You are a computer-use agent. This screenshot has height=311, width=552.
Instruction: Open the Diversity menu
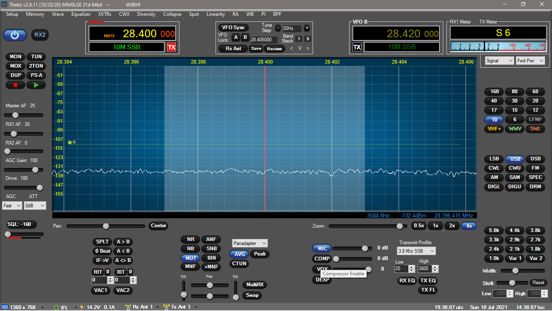click(146, 14)
